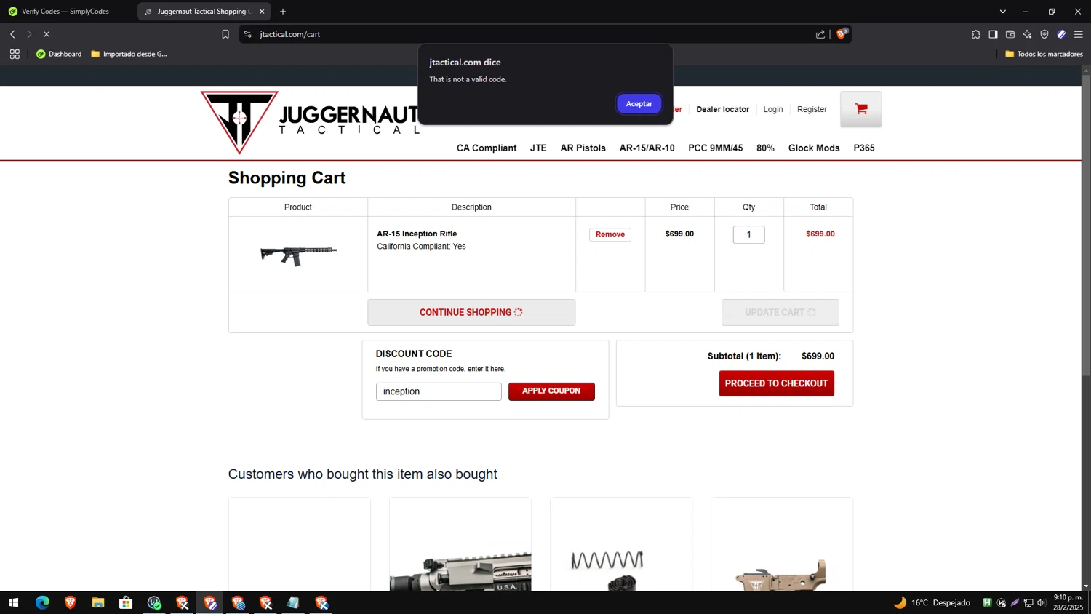Open the apps grid icon in the bookmarks bar
Screen dimensions: 1091x614
[15, 54]
